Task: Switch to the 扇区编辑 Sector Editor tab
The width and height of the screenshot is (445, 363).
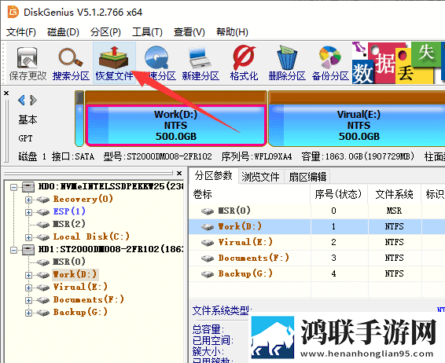Action: [307, 177]
